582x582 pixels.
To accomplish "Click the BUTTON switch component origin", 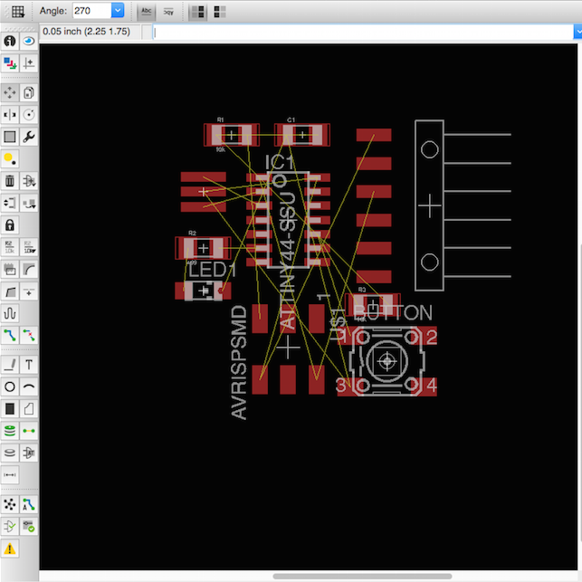I will pyautogui.click(x=387, y=361).
